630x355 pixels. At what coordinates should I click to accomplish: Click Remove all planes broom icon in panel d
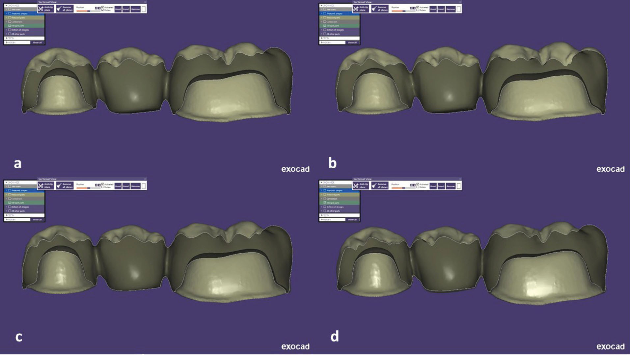374,186
